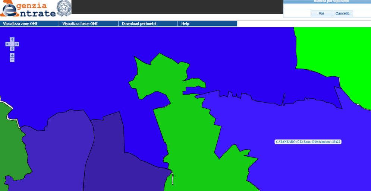
Task: Focus the Ricerca per toponimo search field
Action: click(x=327, y=6)
